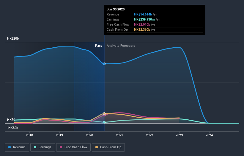Click the Past label
Image resolution: width=244 pixels, height=156 pixels.
98,46
